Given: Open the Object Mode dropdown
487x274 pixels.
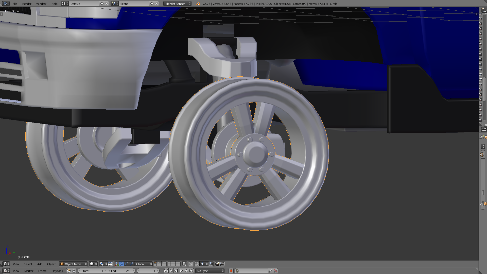Looking at the screenshot, I should point(73,264).
